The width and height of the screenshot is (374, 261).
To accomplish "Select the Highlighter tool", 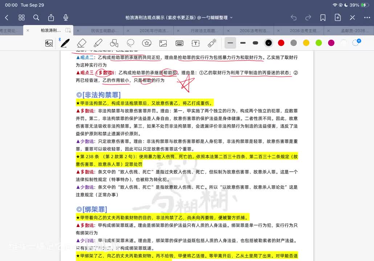I will [x=98, y=43].
